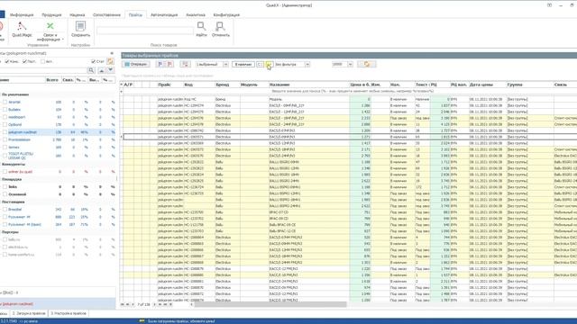Select the TOSOT FUJITSU LESSAR QC row
Viewport: 577px width, 324px height.
[58, 156]
